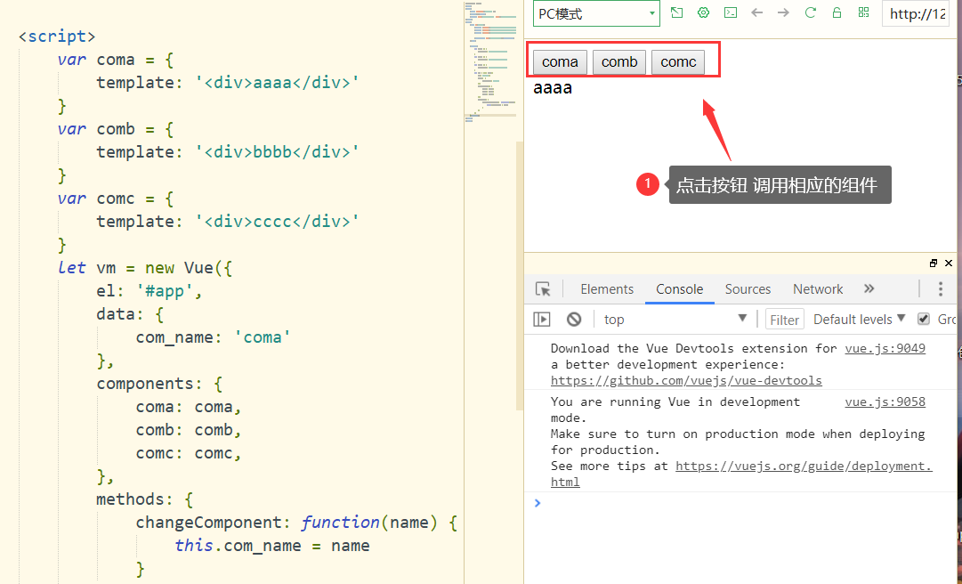Click the terminal console toolbar icon
The width and height of the screenshot is (962, 584).
tap(730, 12)
